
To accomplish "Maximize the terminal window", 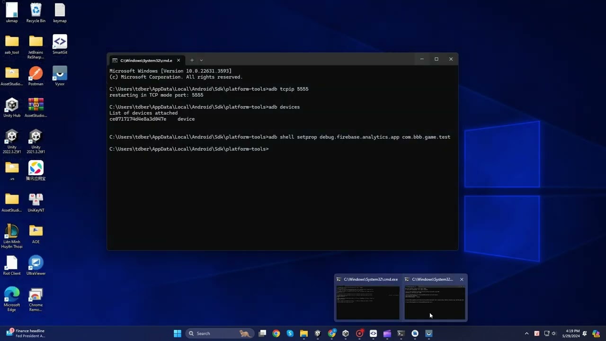I will [x=436, y=59].
